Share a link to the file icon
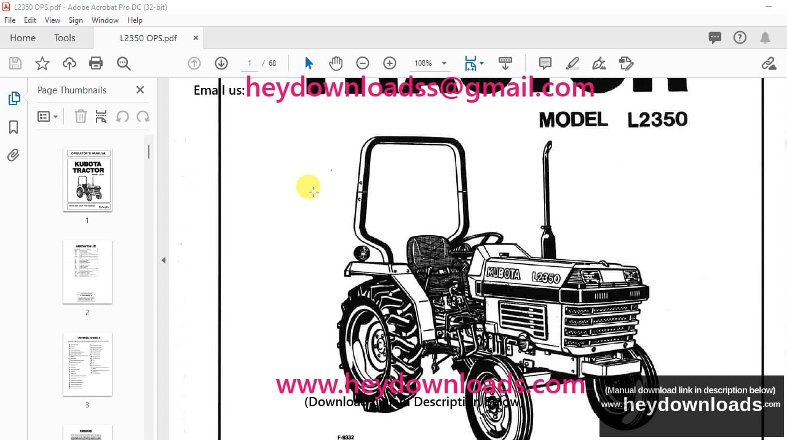787x440 pixels. pyautogui.click(x=768, y=63)
